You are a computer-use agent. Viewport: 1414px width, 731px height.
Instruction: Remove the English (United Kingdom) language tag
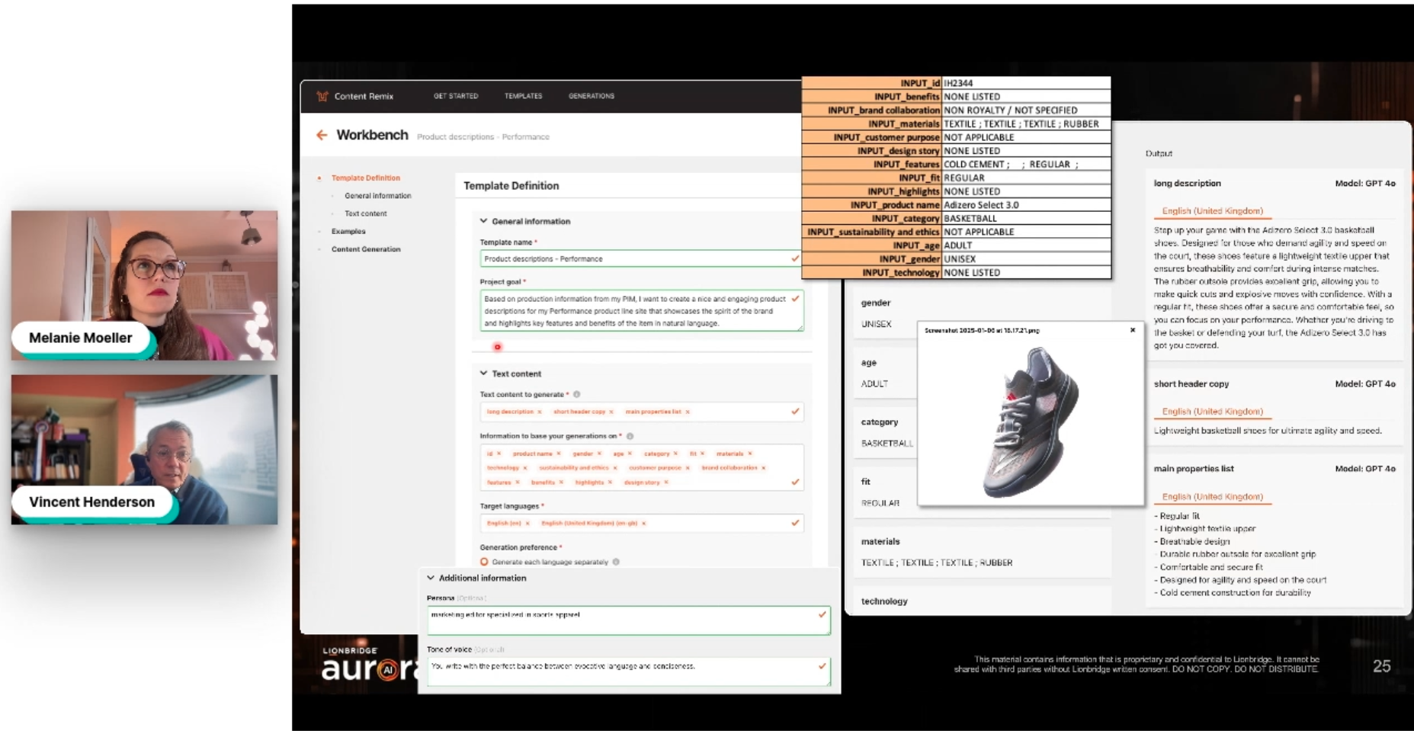point(644,524)
